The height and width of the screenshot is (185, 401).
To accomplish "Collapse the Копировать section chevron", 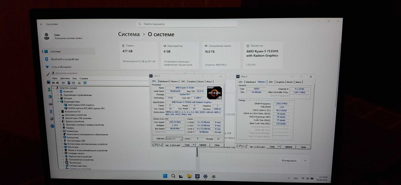I will (305, 161).
